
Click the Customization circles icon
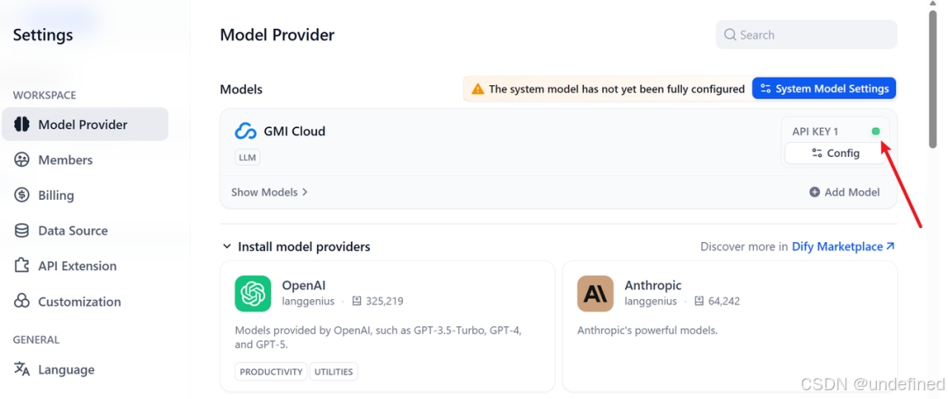[x=22, y=301]
